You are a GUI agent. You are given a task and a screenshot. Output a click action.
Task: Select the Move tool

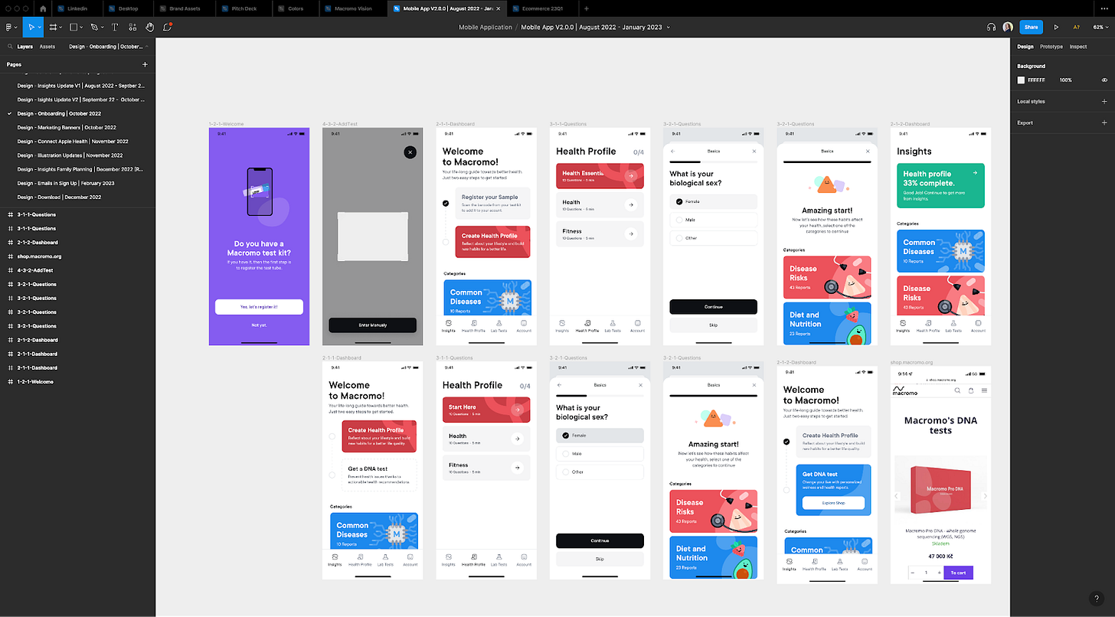pos(31,27)
